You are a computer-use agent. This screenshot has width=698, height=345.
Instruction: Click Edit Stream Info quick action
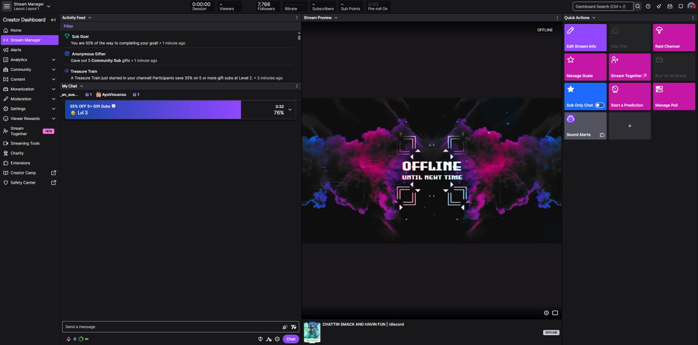(x=585, y=37)
